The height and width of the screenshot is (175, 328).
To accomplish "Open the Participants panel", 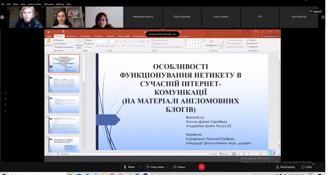I will 285,167.
